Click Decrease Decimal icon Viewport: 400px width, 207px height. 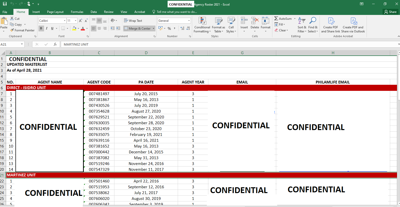[x=188, y=28]
